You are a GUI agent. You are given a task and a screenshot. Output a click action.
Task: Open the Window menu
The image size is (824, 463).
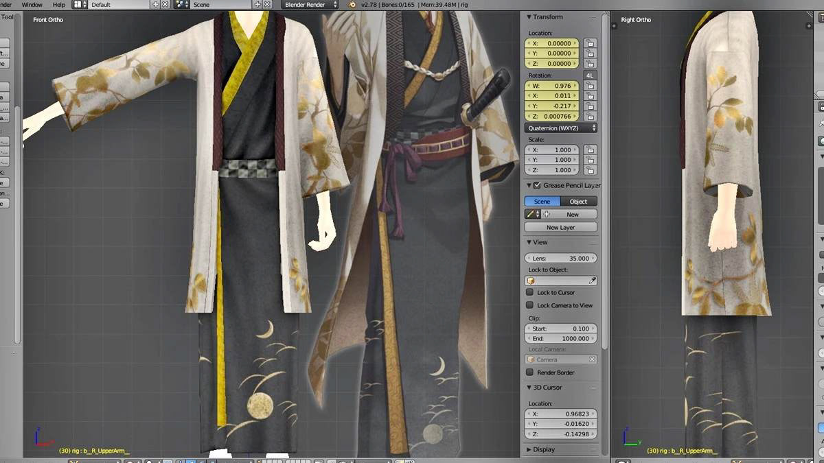point(32,5)
